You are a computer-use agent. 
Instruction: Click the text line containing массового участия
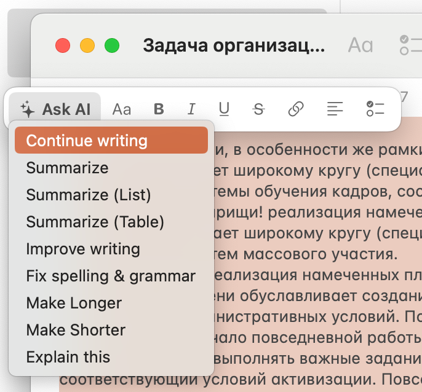click(x=305, y=254)
